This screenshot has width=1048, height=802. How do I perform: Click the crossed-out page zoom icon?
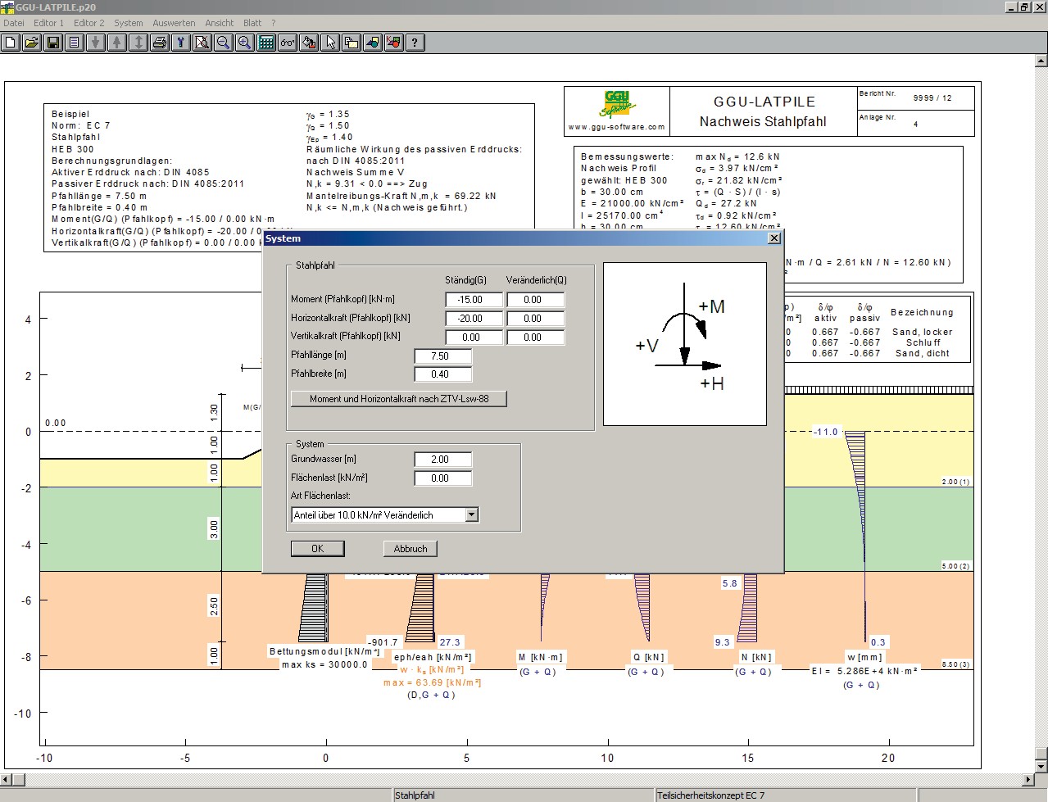[x=202, y=43]
